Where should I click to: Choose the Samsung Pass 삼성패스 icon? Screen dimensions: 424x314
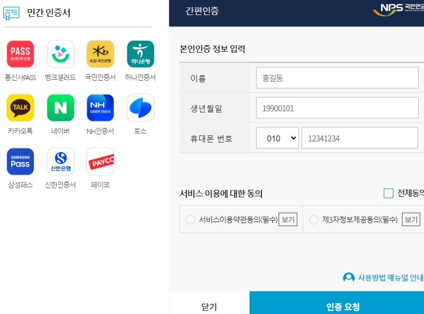tap(20, 161)
